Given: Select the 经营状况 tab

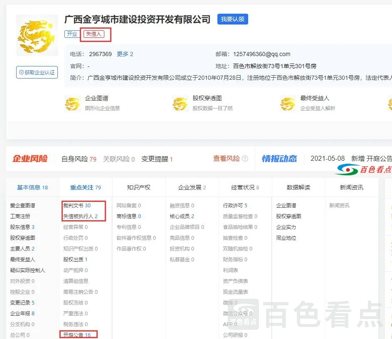Looking at the screenshot, I should [245, 187].
